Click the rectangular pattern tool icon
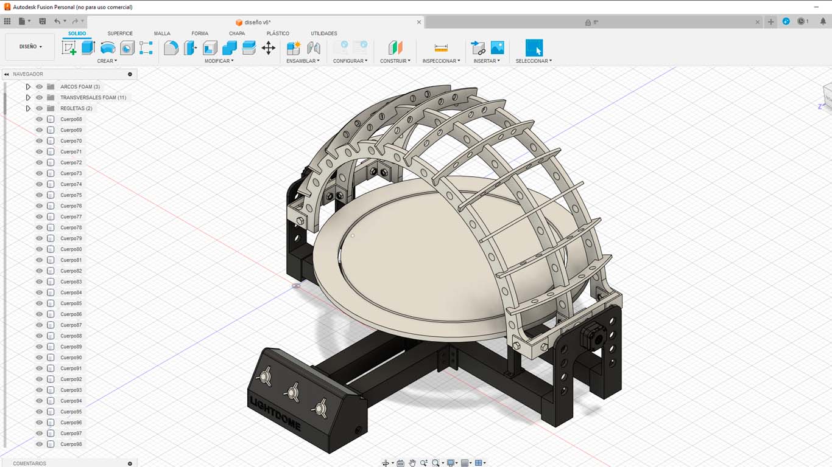 click(146, 48)
